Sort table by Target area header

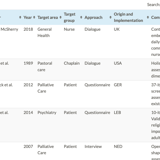pyautogui.click(x=48, y=17)
